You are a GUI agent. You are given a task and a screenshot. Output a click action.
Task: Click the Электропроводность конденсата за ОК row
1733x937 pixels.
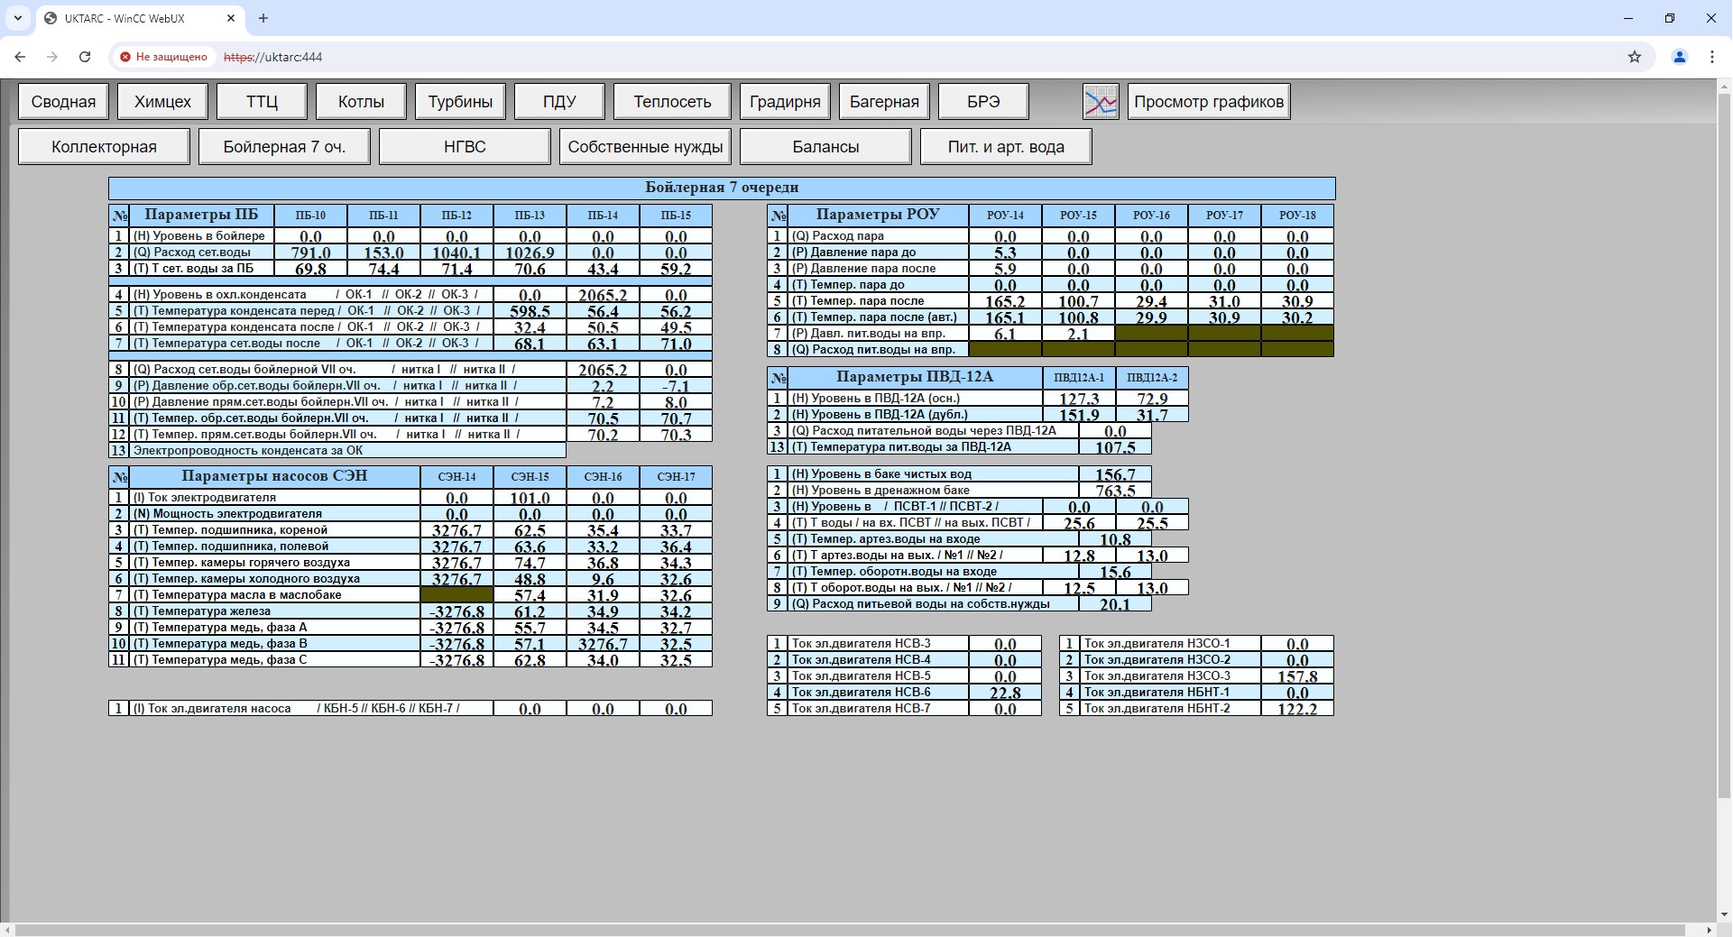pyautogui.click(x=337, y=450)
